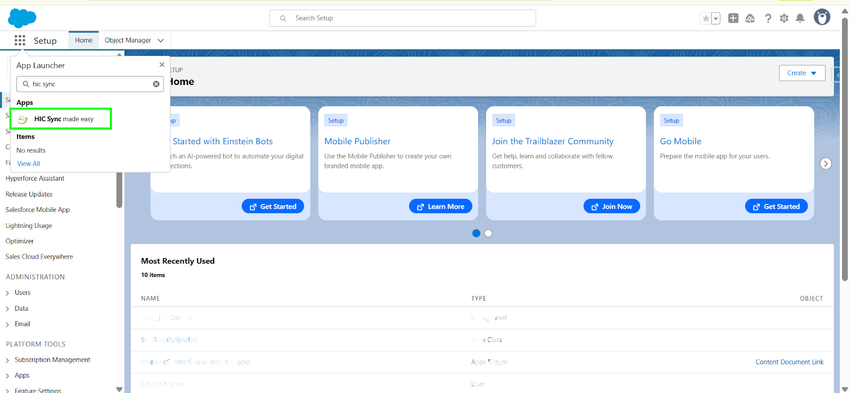Screen dimensions: 850x393
Task: Click the View All link
Action: click(x=29, y=164)
